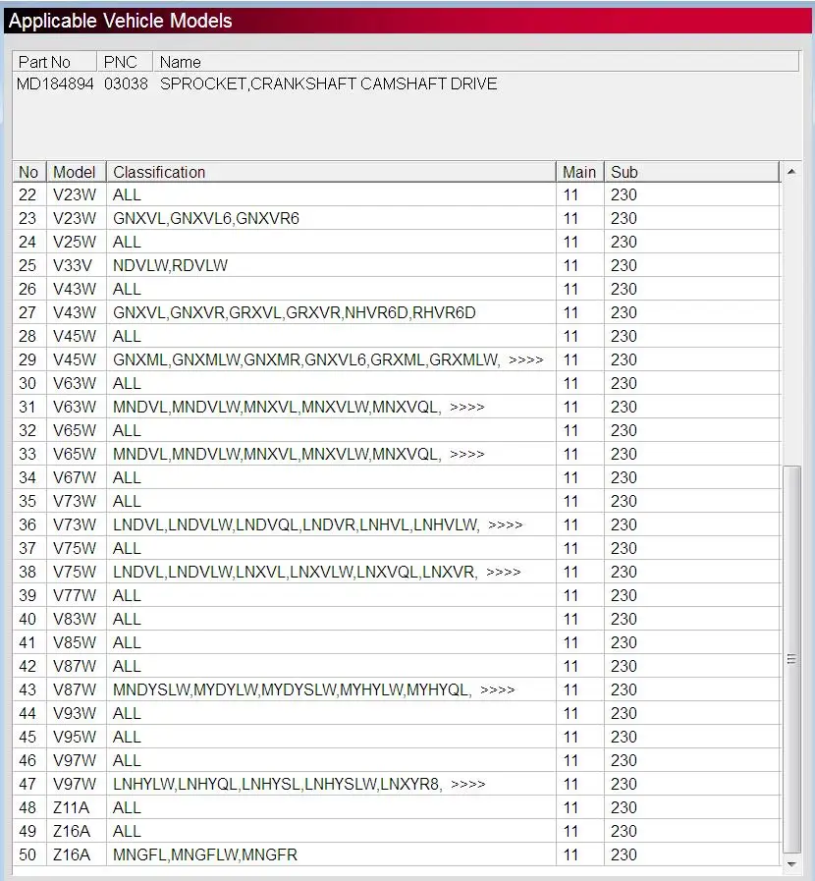The image size is (815, 881).
Task: Sort by the No column header
Action: click(x=28, y=172)
